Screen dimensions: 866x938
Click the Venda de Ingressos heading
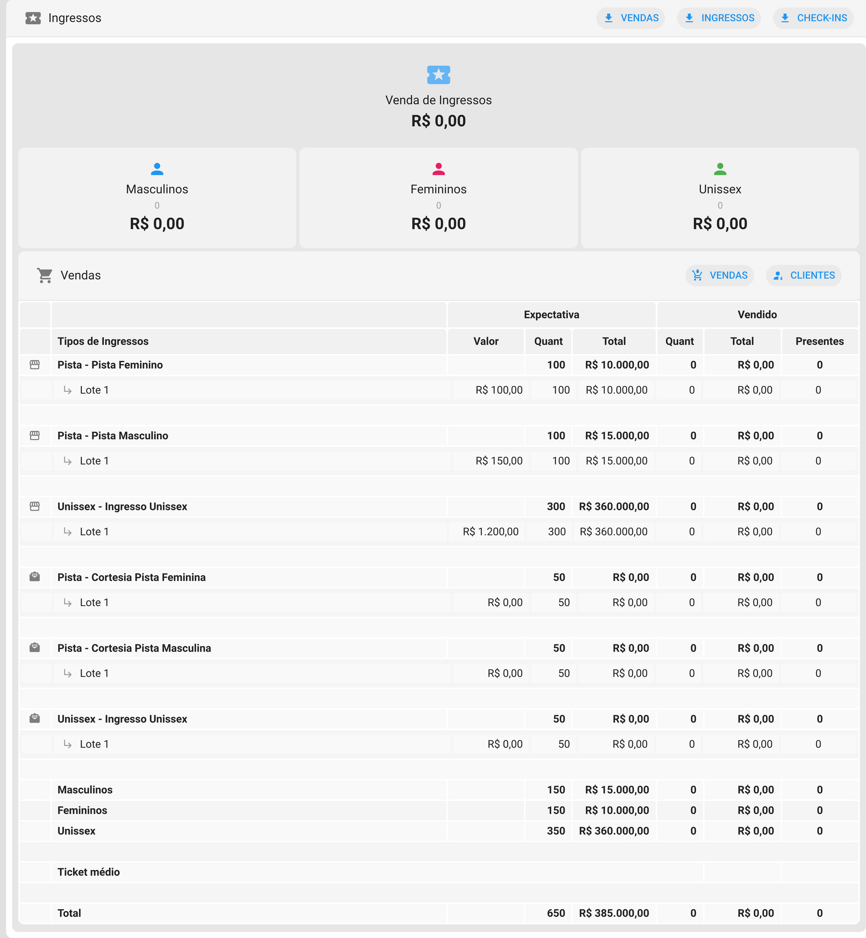click(438, 100)
